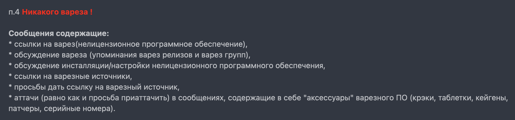The image size is (515, 120).
Task: Click the words "обсуждение вареза"
Action: [x=50, y=55]
